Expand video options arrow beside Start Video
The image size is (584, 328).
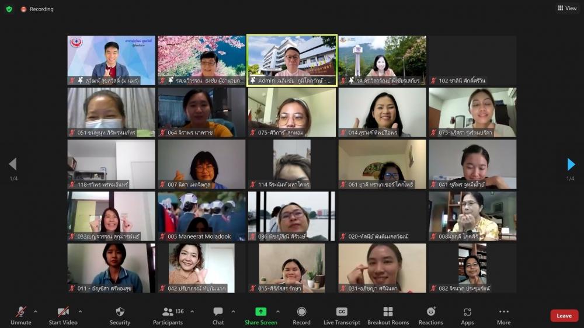click(x=80, y=311)
